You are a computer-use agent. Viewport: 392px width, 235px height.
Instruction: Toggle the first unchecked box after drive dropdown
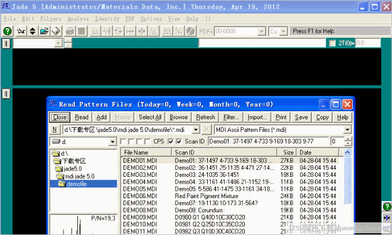tap(123, 142)
